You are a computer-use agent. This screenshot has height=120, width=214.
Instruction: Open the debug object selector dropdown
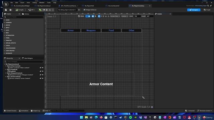(67, 10)
